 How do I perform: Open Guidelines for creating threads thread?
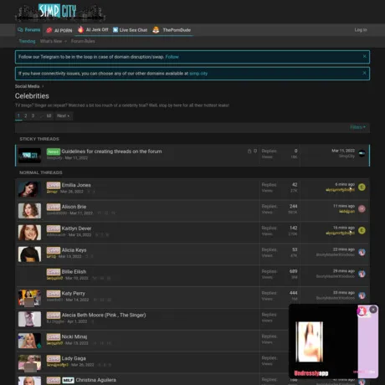(x=111, y=151)
